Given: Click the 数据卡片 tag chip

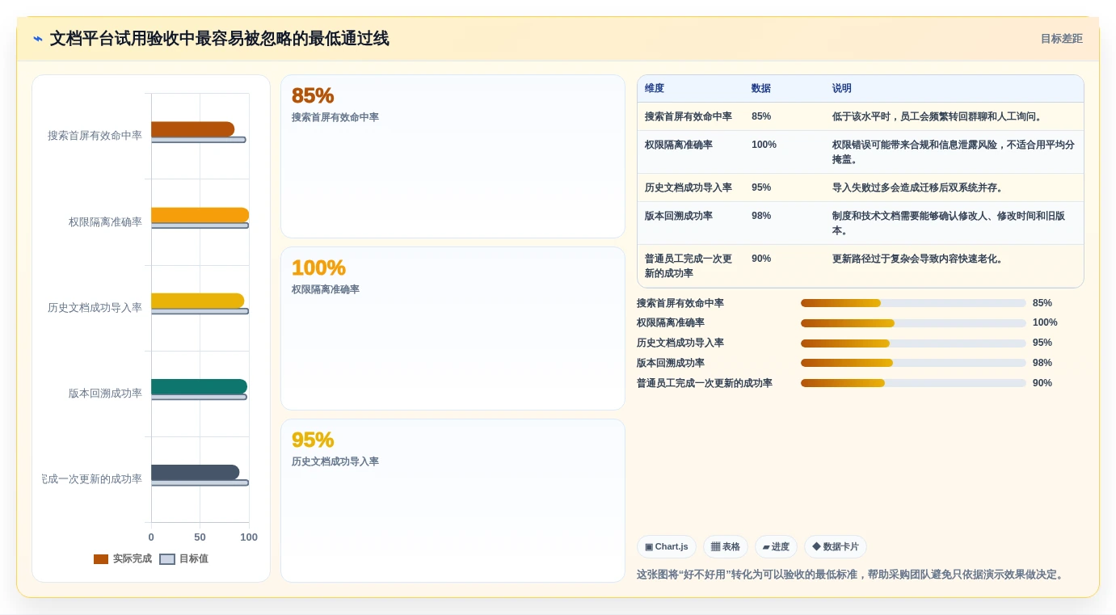Looking at the screenshot, I should click(x=836, y=547).
